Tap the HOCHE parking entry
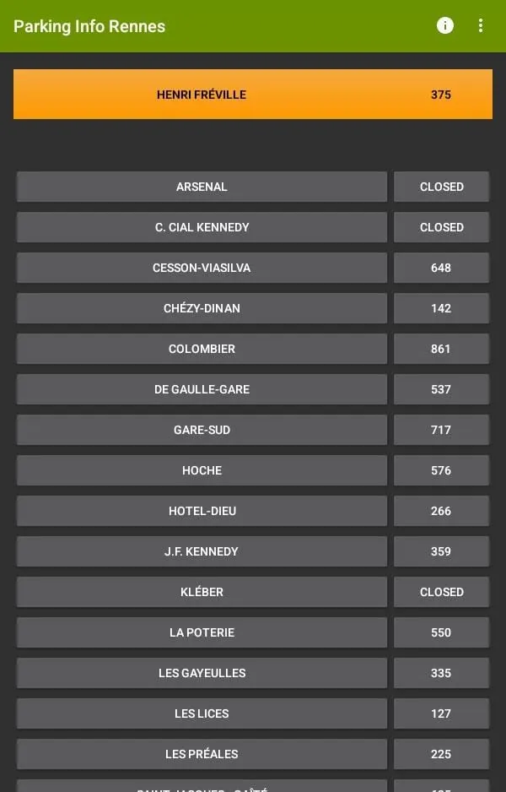Viewport: 506px width, 792px height. pos(202,470)
